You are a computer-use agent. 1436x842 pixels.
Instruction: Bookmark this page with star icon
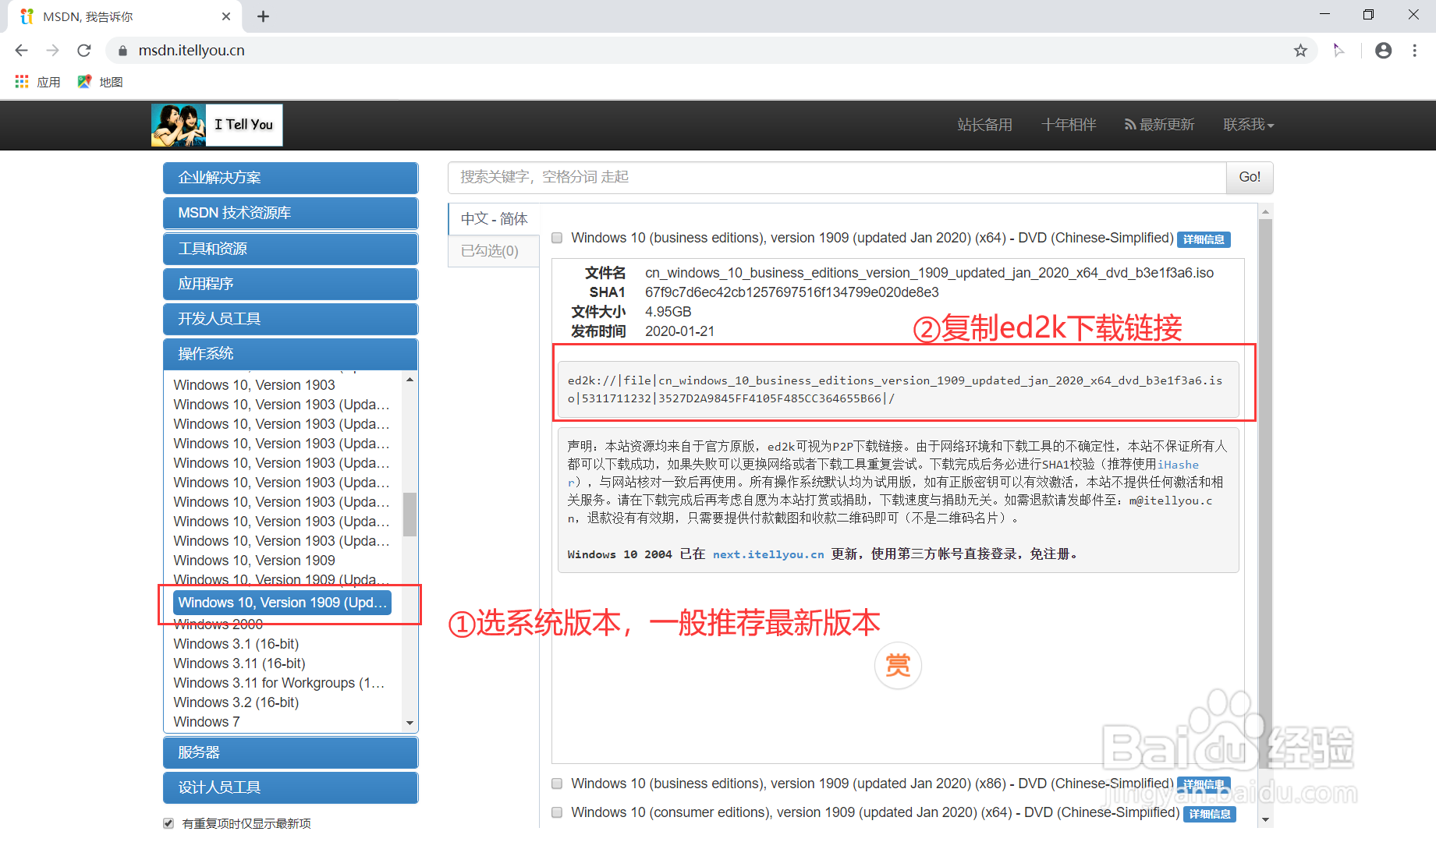click(x=1300, y=51)
